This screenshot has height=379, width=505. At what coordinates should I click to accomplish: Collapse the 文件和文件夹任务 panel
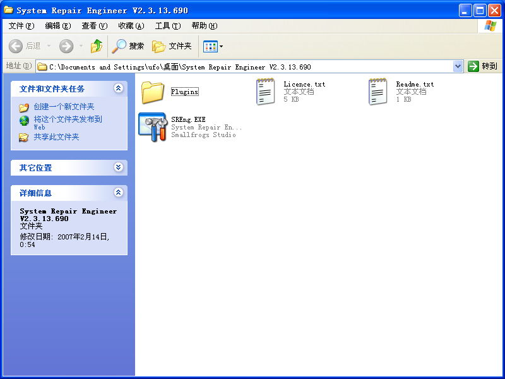click(x=118, y=88)
